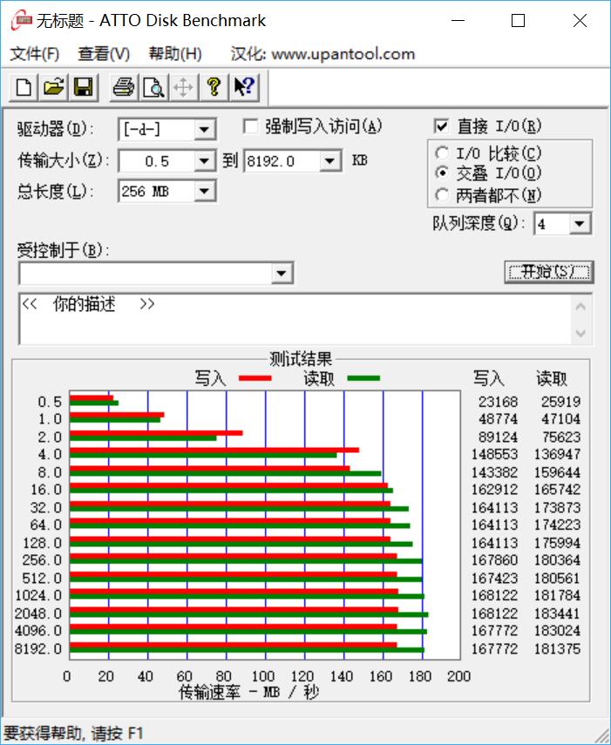Click the New file toolbar icon
This screenshot has height=745, width=611.
click(24, 87)
